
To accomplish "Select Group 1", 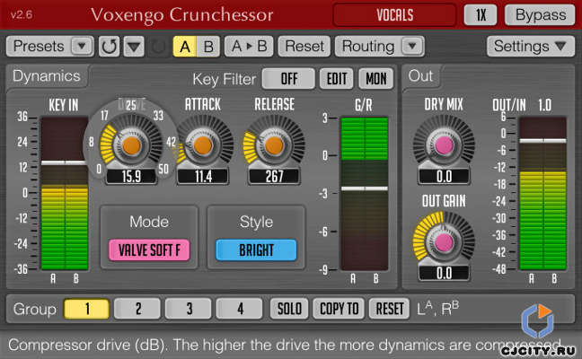I will [x=87, y=309].
